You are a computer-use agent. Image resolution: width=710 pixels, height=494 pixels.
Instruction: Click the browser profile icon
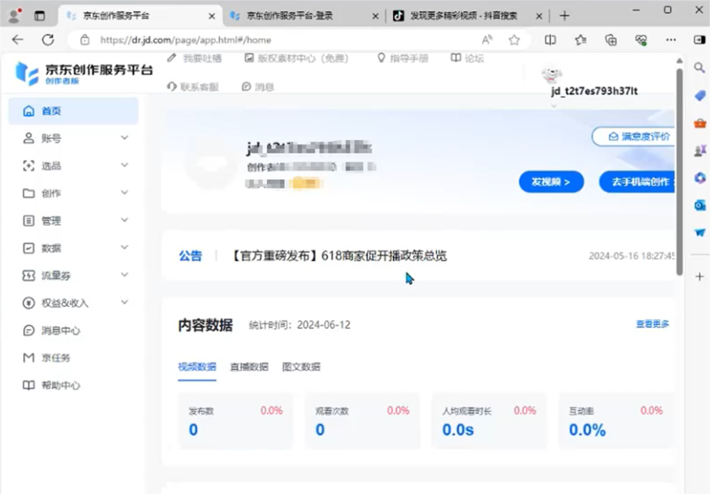pyautogui.click(x=15, y=16)
